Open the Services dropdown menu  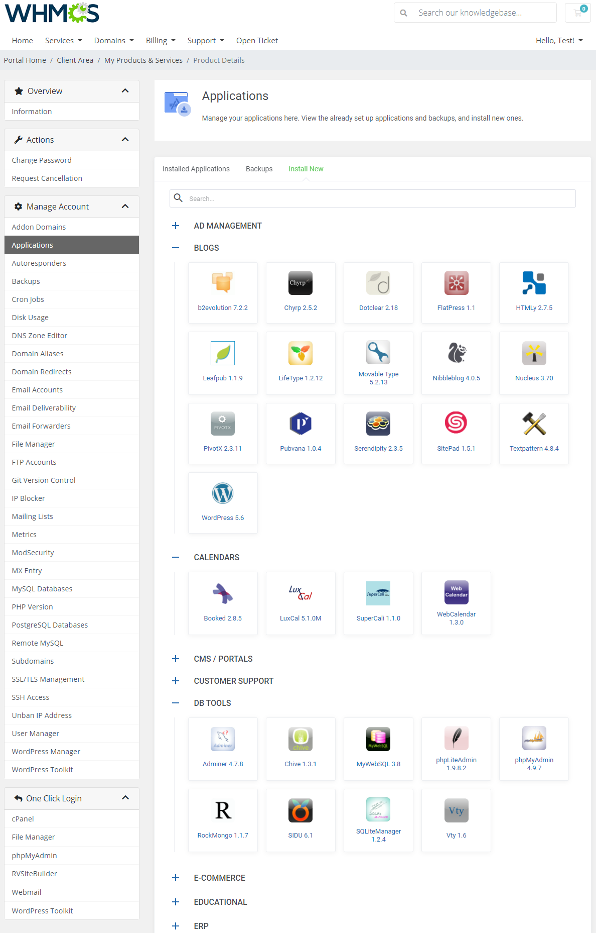pos(63,41)
